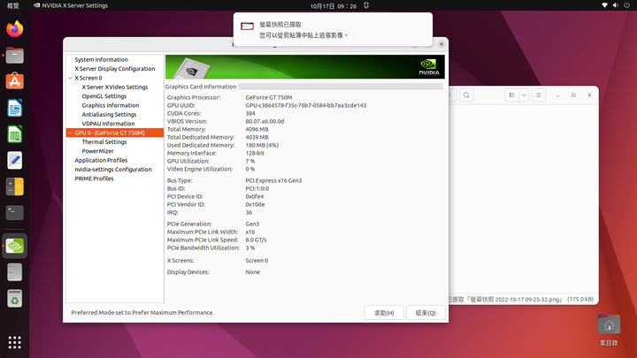Click power icon in top bar
Image resolution: width=637 pixels, height=358 pixels.
click(627, 5)
